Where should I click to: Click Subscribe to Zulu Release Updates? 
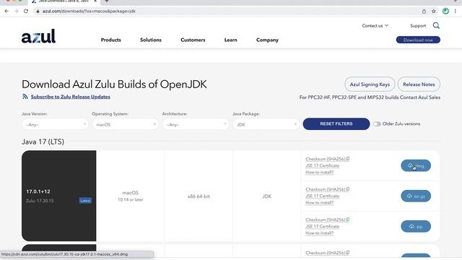[x=71, y=97]
